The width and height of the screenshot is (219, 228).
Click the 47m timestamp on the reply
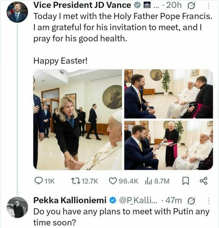(x=176, y=200)
